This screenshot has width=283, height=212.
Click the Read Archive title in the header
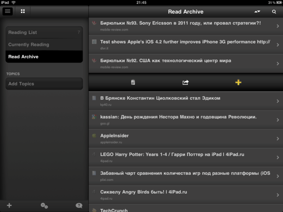click(186, 12)
